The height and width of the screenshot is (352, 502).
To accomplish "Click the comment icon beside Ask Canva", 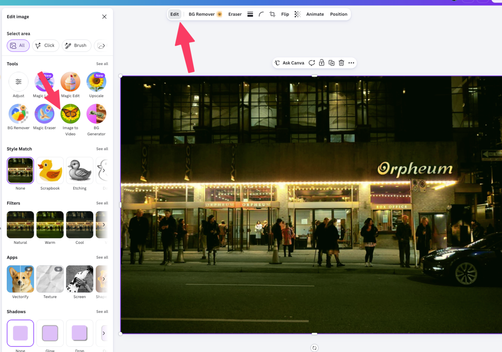I will (x=312, y=63).
